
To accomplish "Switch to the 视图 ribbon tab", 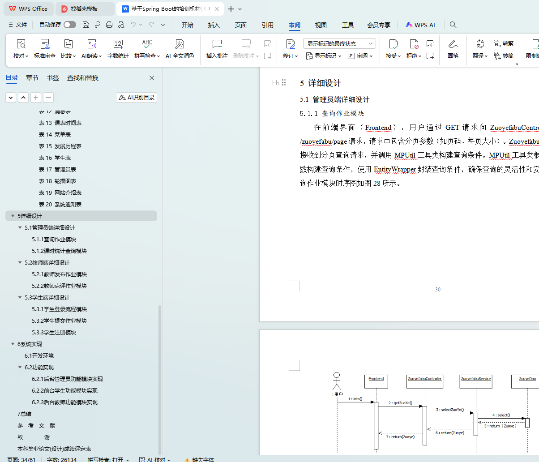I will click(321, 25).
